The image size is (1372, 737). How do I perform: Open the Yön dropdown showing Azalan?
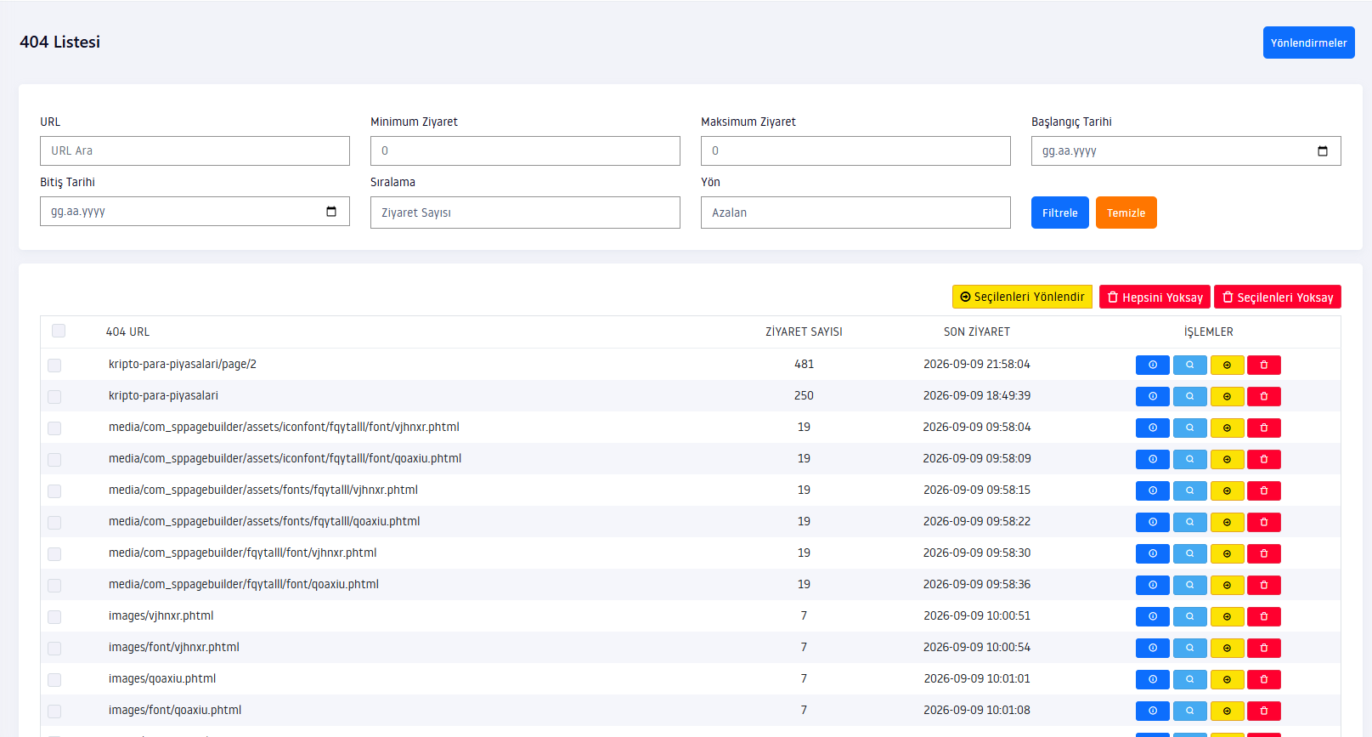[x=855, y=213]
